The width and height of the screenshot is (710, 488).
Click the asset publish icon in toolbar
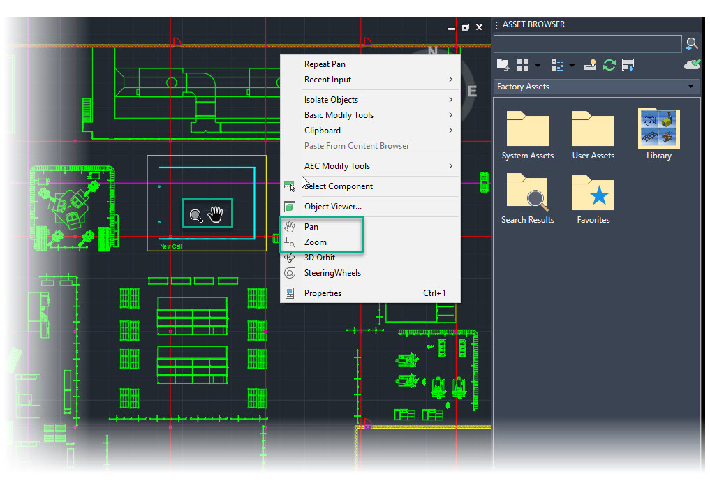tap(590, 64)
